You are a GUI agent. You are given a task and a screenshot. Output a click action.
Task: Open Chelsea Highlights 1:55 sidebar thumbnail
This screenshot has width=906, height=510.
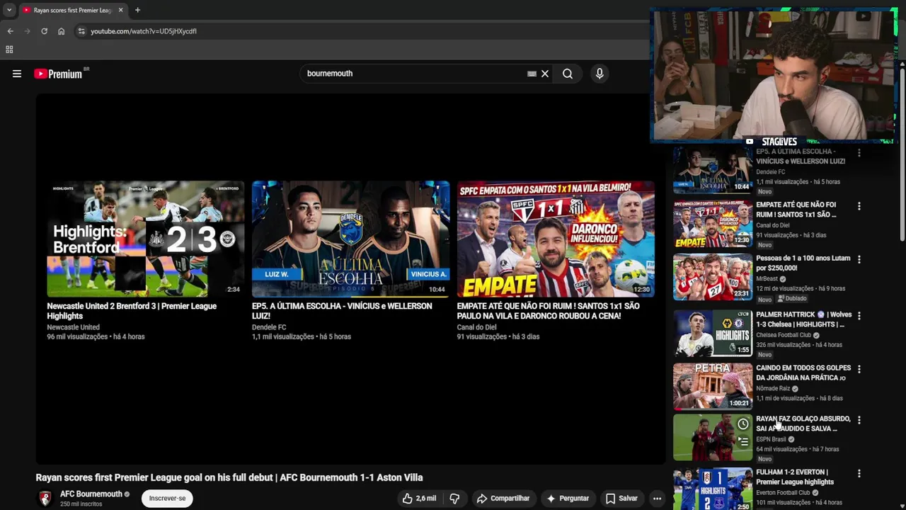pyautogui.click(x=713, y=333)
